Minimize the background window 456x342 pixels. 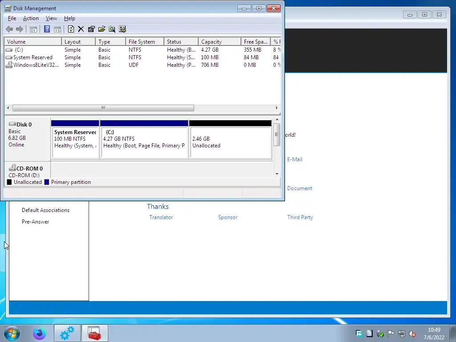click(x=410, y=15)
